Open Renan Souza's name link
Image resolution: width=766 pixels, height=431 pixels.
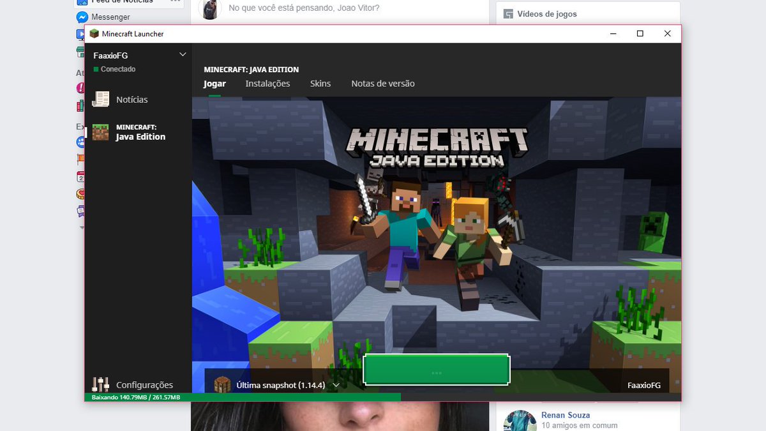pyautogui.click(x=566, y=415)
